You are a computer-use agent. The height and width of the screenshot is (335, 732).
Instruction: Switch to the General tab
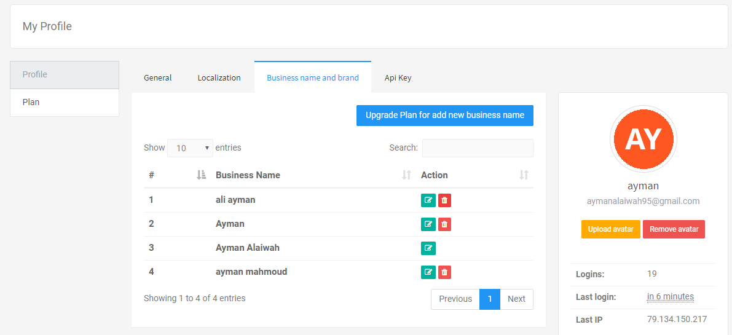tap(158, 78)
